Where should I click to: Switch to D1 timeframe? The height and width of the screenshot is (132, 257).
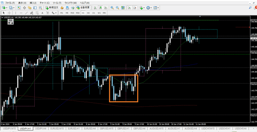(x=93, y=13)
